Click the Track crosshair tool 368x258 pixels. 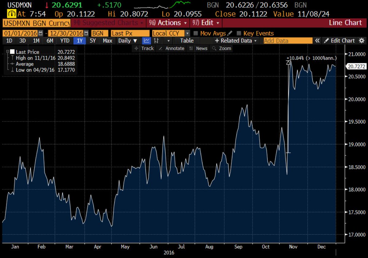[144, 49]
